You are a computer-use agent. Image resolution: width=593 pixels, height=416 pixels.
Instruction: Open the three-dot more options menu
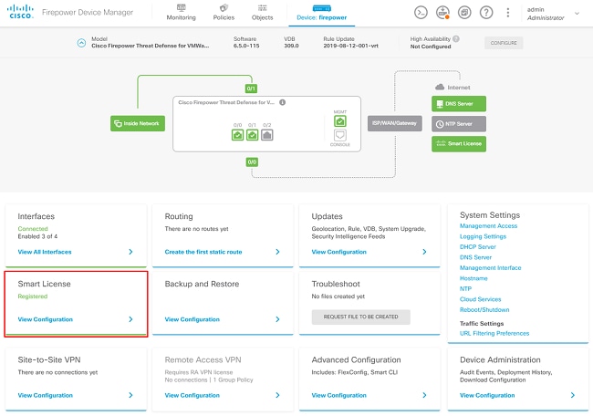[x=507, y=13]
